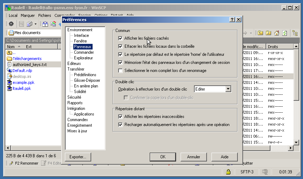The image size is (303, 179).
Task: Select Sécurité in preferences tree
Action: coord(74,97)
